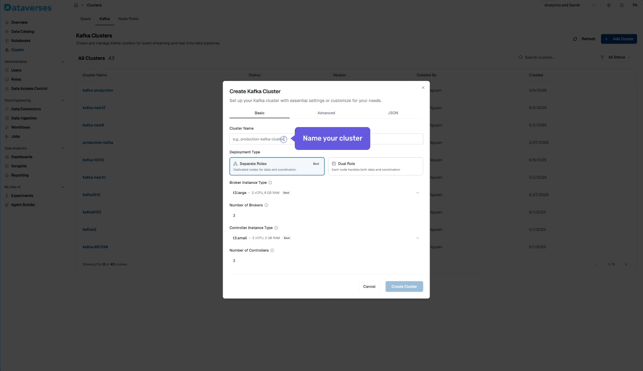The image size is (643, 371).
Task: Show Number of Brokers info tooltip
Action: [266, 205]
